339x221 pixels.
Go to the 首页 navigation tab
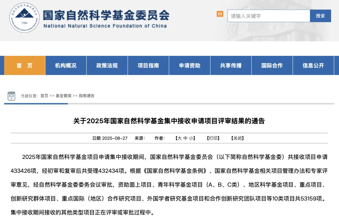click(x=24, y=66)
